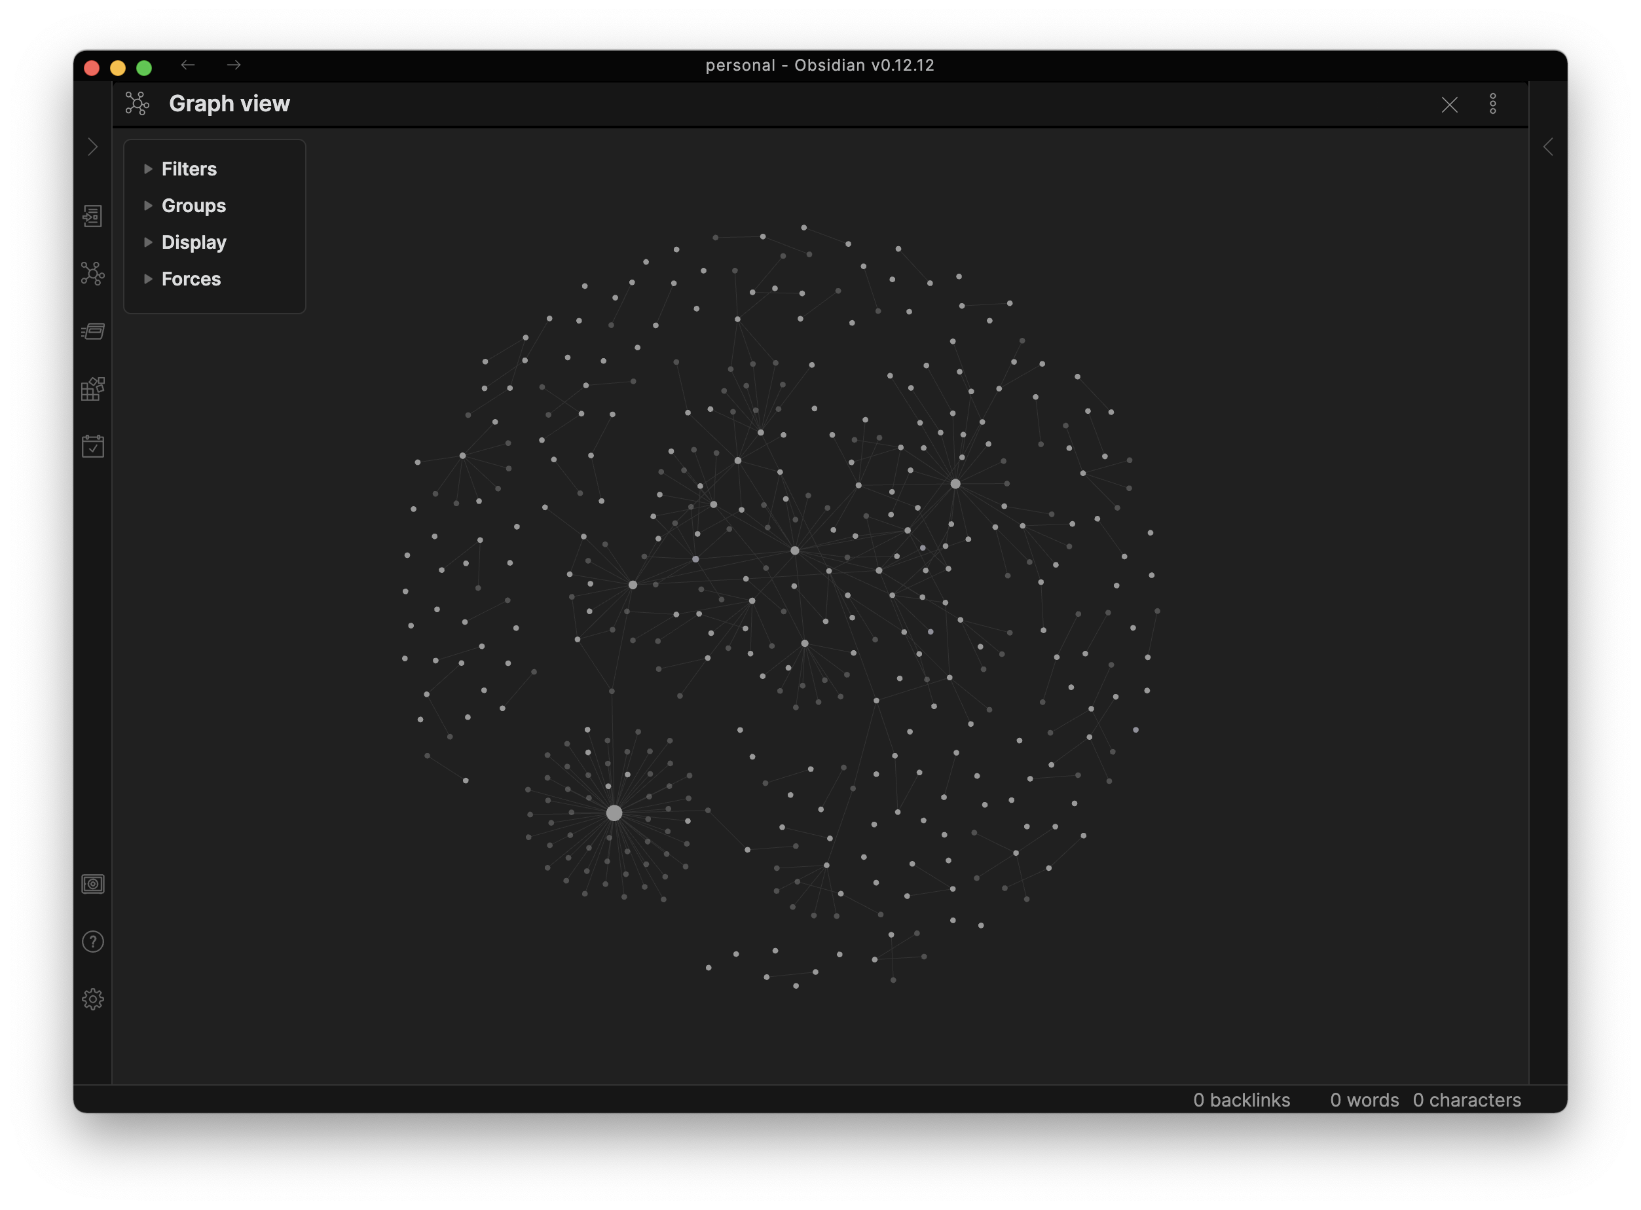Click the graph icon beside Graph view title

[x=137, y=104]
